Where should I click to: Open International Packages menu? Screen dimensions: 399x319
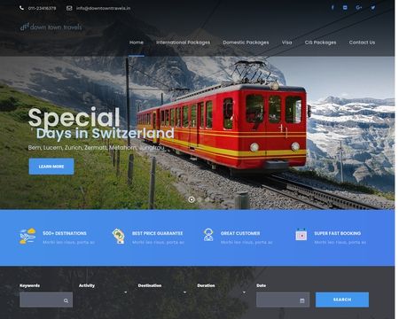[183, 43]
